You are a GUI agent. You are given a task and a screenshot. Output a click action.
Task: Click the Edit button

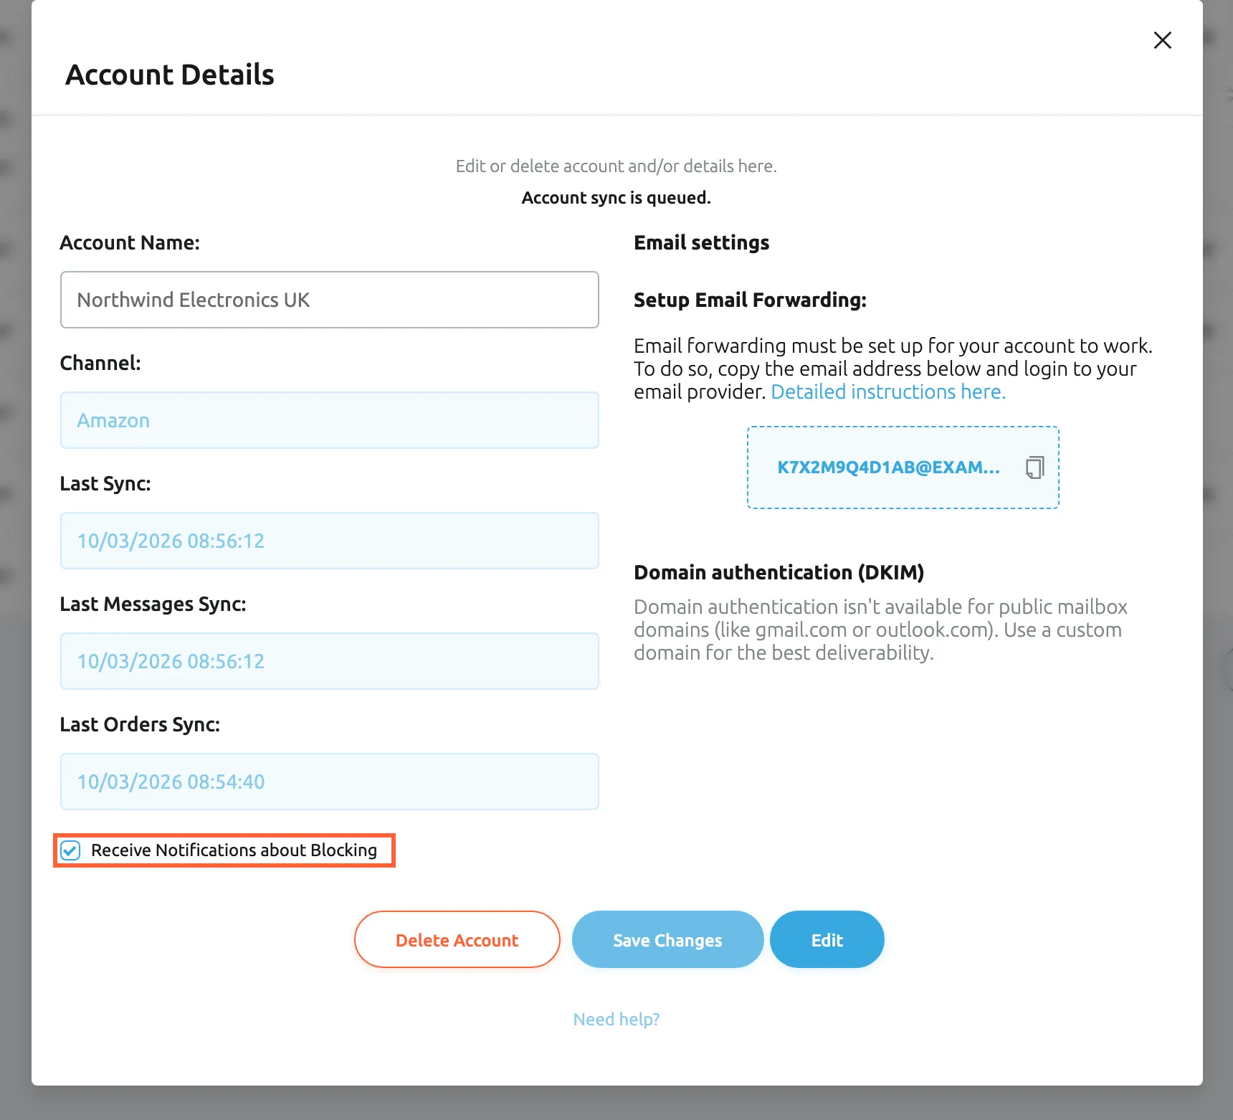click(827, 939)
